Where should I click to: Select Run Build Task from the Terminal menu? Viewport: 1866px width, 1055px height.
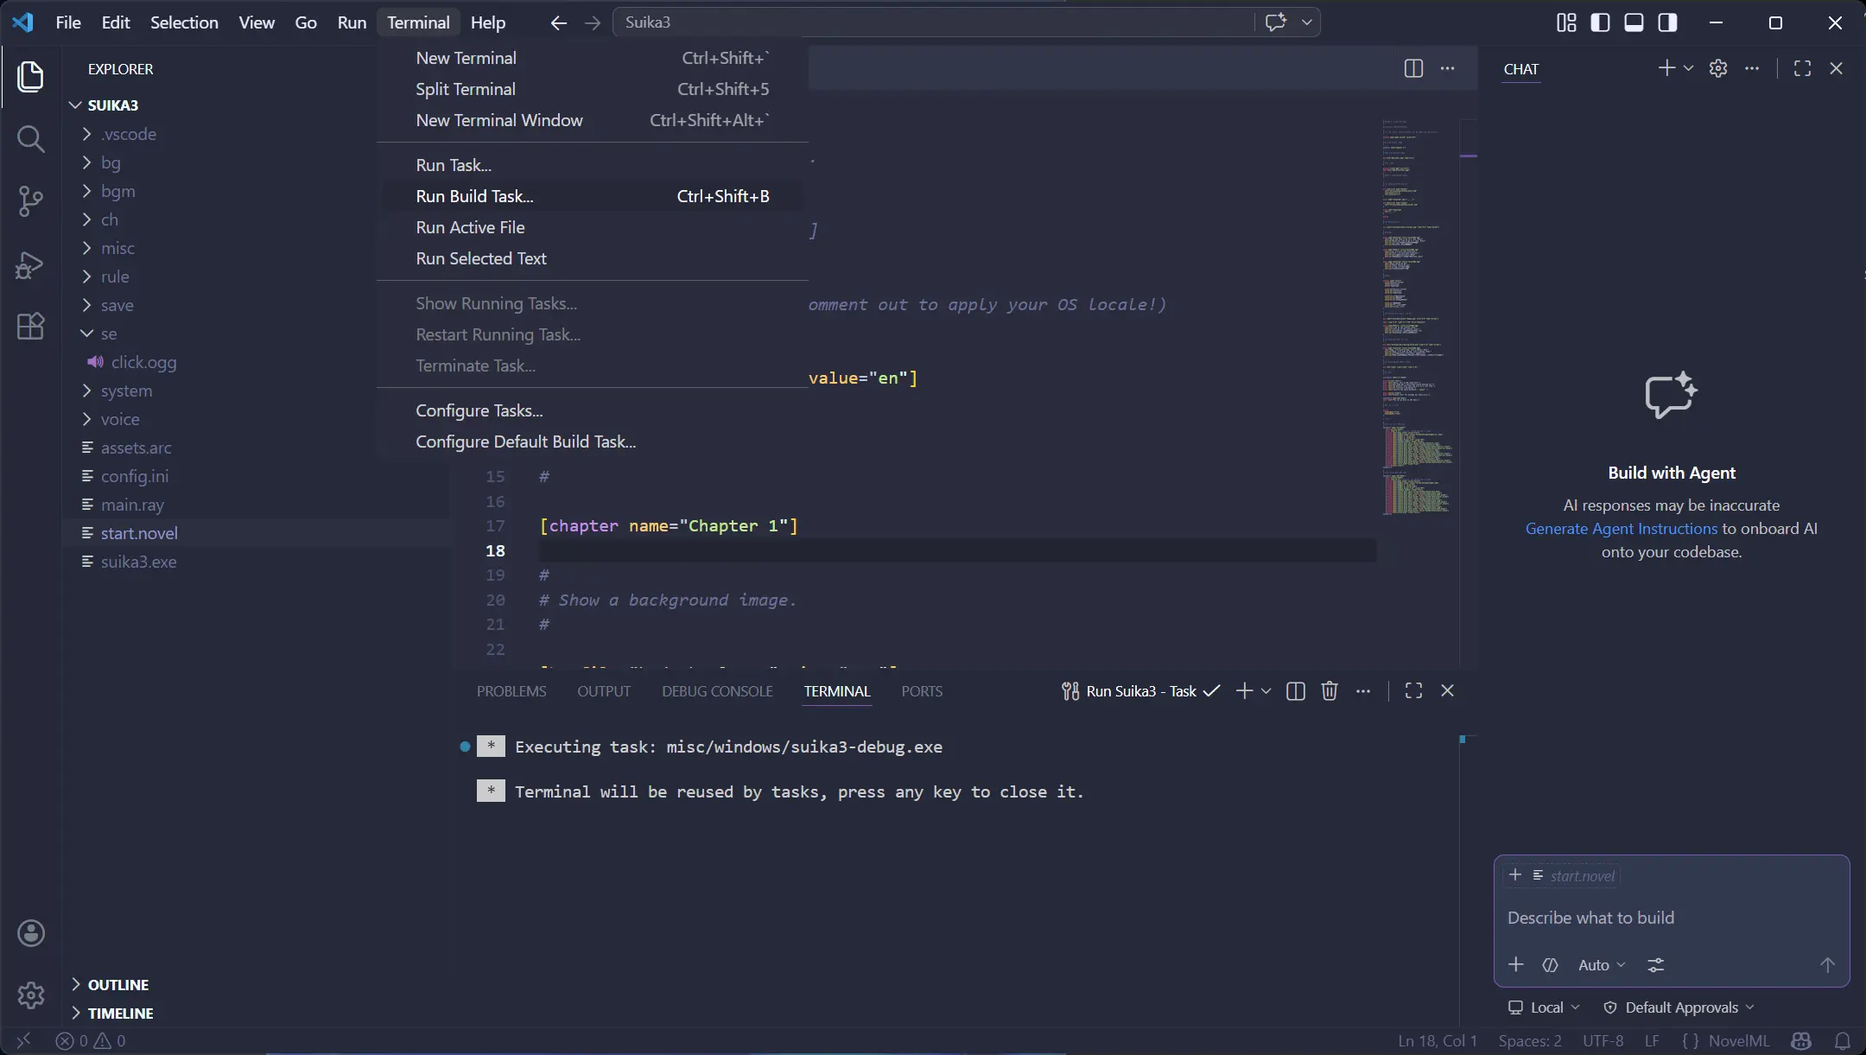pyautogui.click(x=475, y=196)
